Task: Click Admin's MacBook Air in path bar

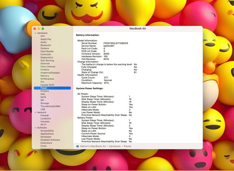Action: (93, 146)
